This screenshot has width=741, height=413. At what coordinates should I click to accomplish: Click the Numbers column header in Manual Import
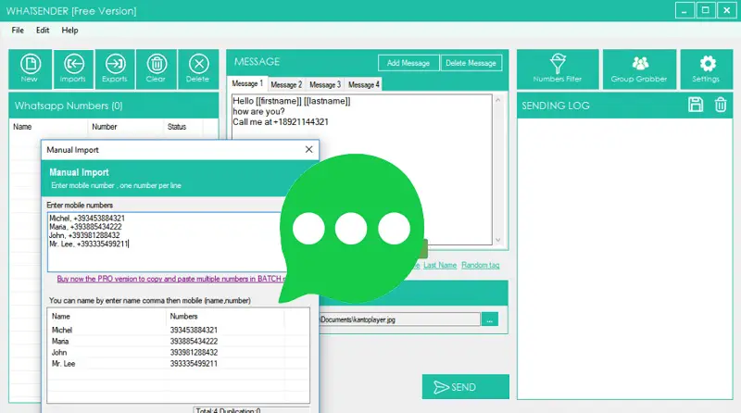coord(183,316)
